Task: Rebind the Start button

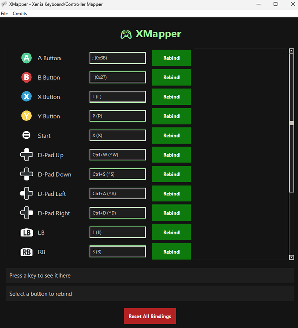Action: pyautogui.click(x=171, y=135)
